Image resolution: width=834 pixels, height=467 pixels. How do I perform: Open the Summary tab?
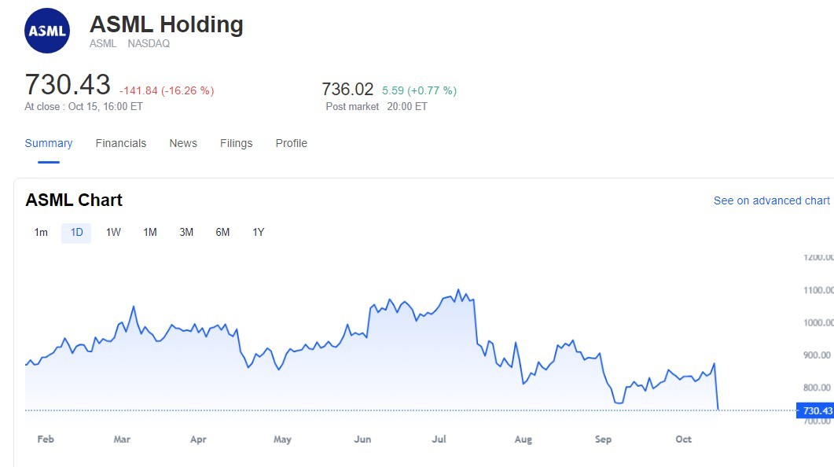point(49,143)
